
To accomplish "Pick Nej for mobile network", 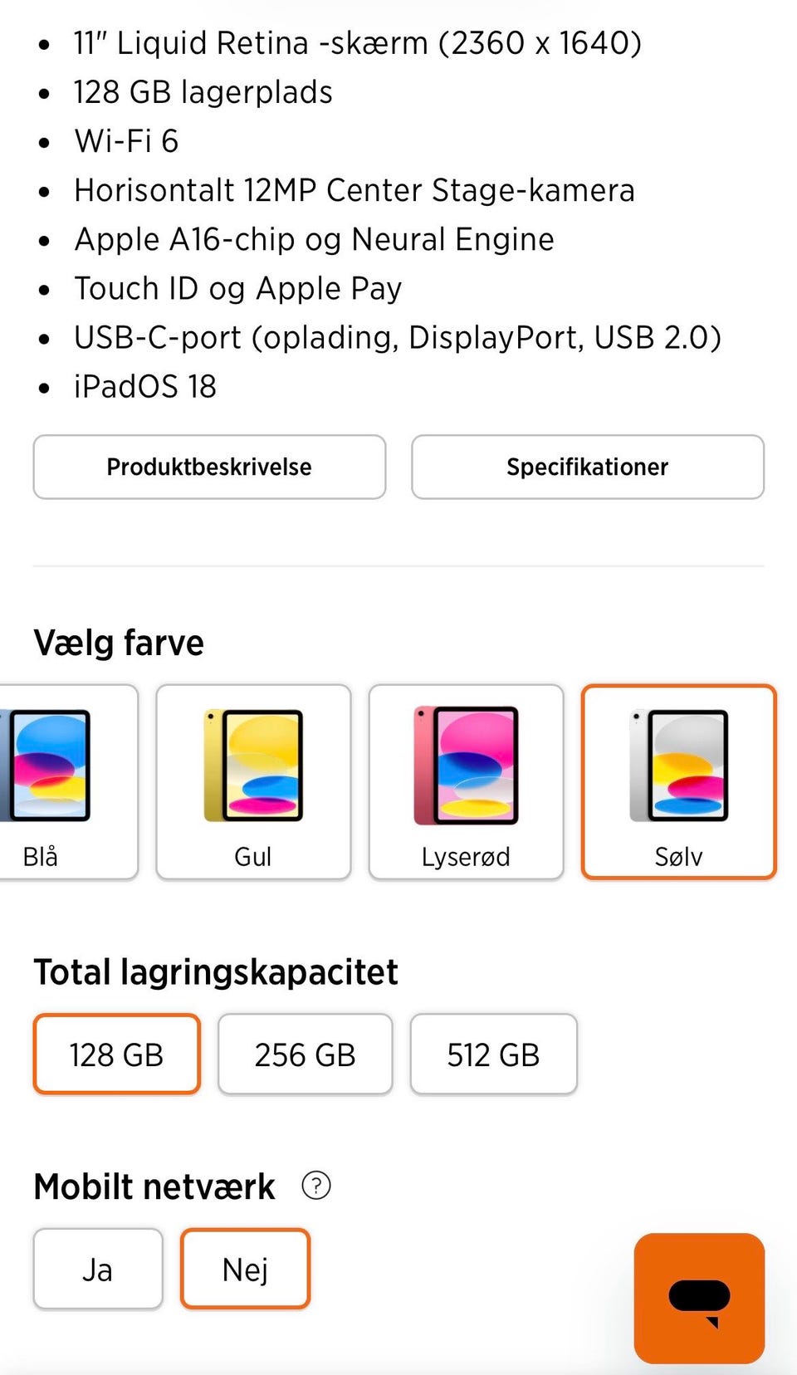I will click(245, 1270).
